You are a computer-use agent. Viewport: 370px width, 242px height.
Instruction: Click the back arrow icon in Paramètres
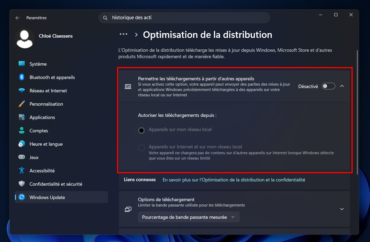click(18, 18)
